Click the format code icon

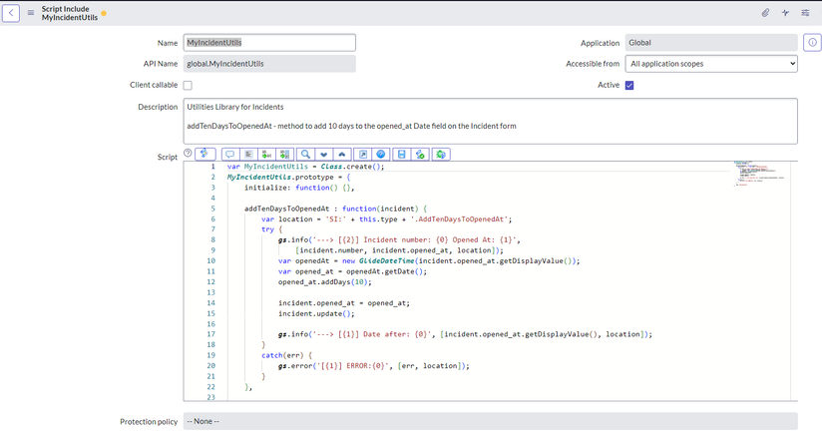248,154
